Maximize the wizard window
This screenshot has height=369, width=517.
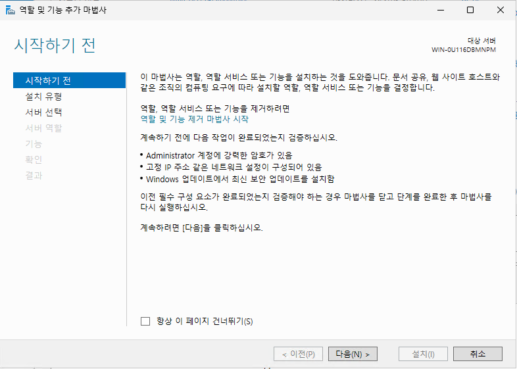point(470,10)
